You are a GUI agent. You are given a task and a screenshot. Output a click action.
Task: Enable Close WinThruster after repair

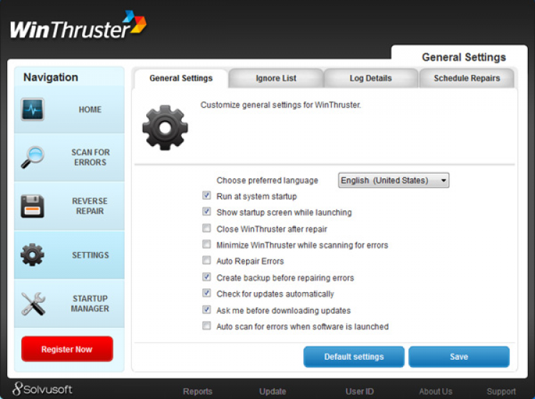[206, 228]
